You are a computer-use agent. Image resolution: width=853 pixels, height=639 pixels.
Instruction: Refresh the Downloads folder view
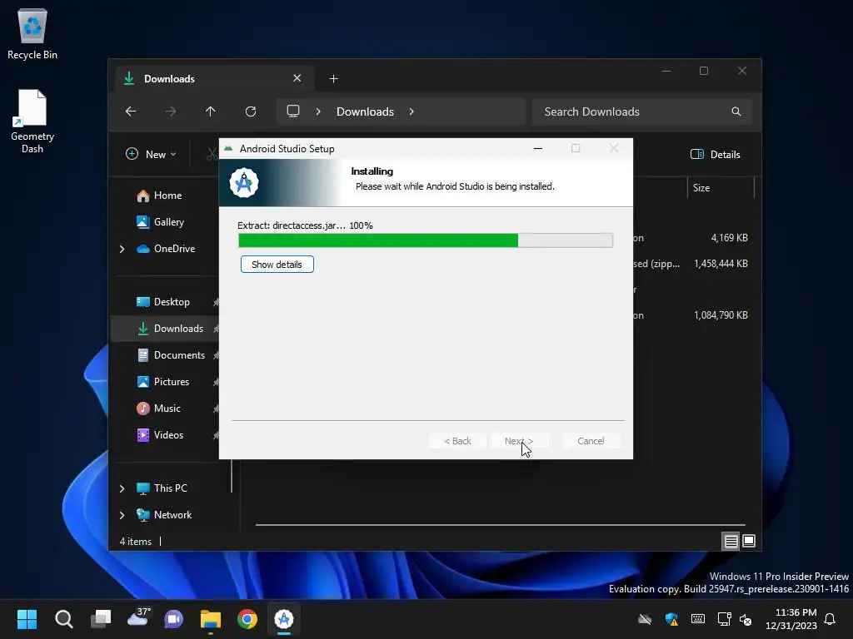pyautogui.click(x=251, y=111)
